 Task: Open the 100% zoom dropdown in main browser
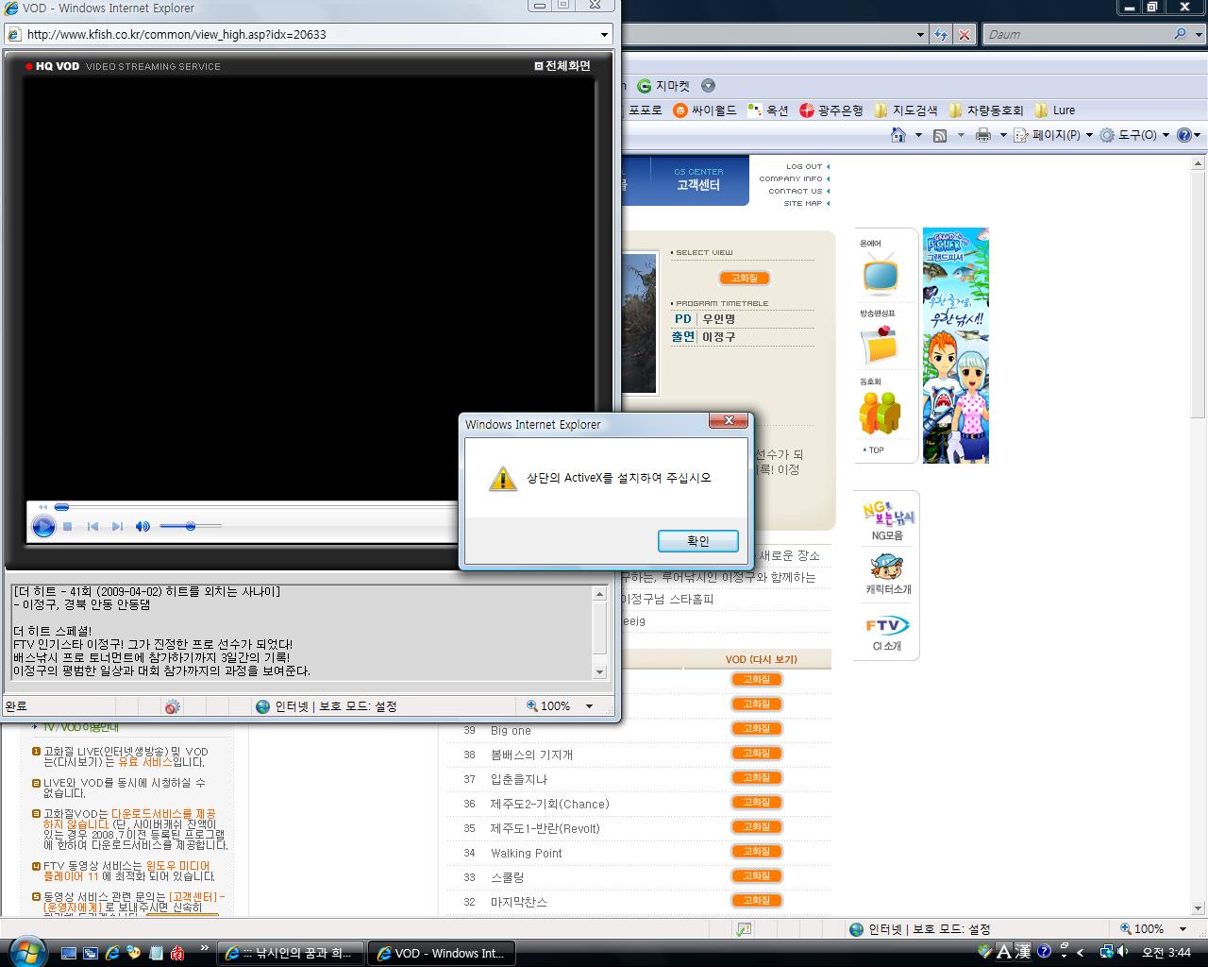point(1183,928)
